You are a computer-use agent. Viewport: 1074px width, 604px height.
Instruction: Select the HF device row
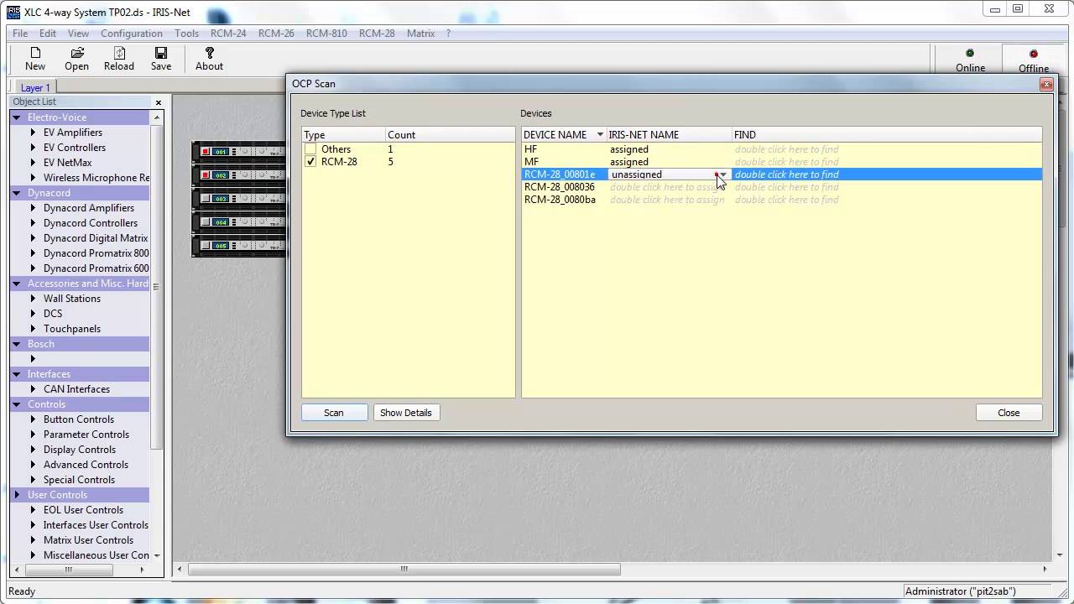click(x=781, y=149)
